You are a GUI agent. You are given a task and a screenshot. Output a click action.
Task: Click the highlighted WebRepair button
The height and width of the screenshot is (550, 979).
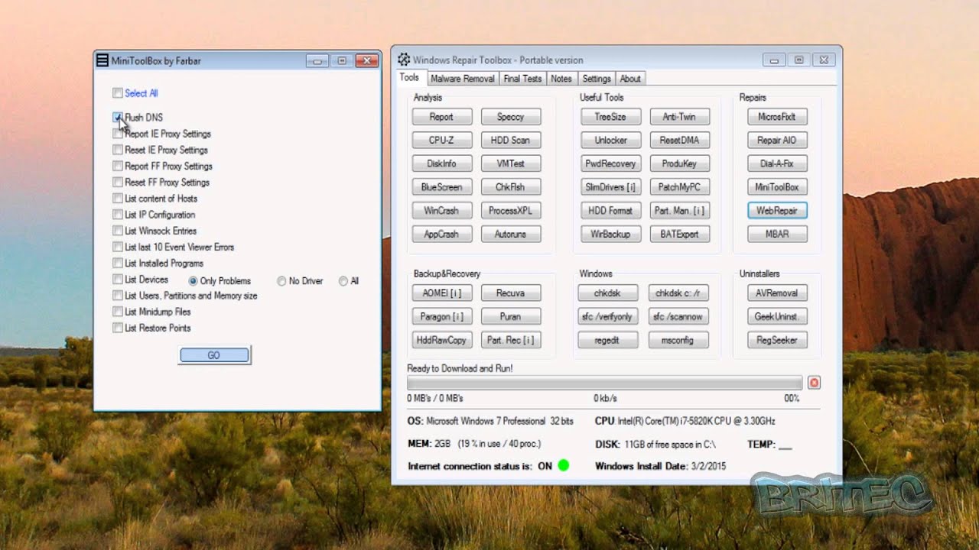[x=777, y=210]
